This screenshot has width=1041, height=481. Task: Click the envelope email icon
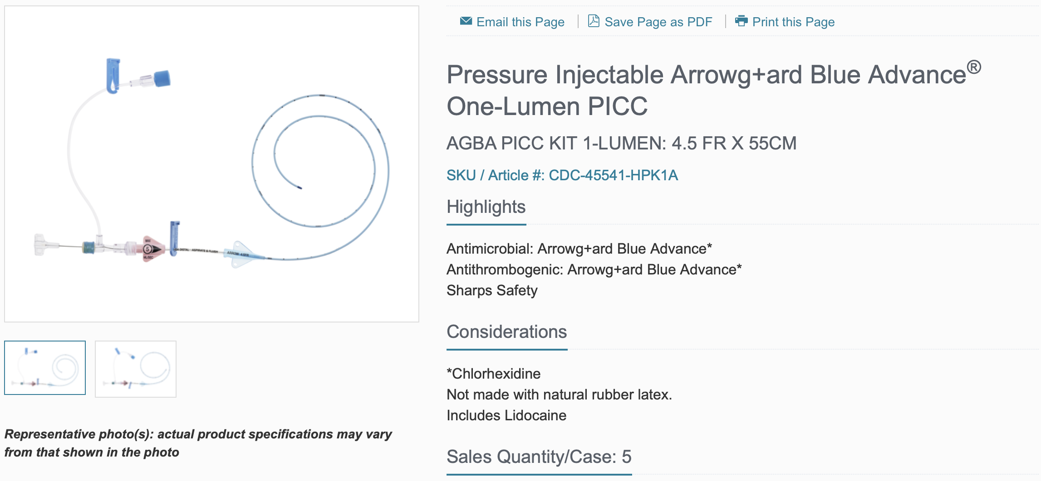[x=466, y=21]
